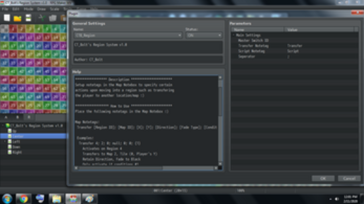The height and width of the screenshot is (204, 364).
Task: Select the Master Switch ID parameter row
Action: tap(295, 40)
